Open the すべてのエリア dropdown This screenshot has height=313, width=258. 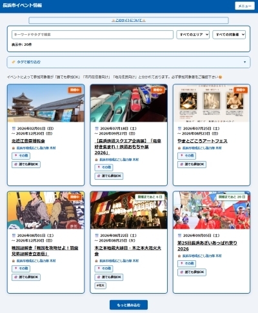(193, 35)
